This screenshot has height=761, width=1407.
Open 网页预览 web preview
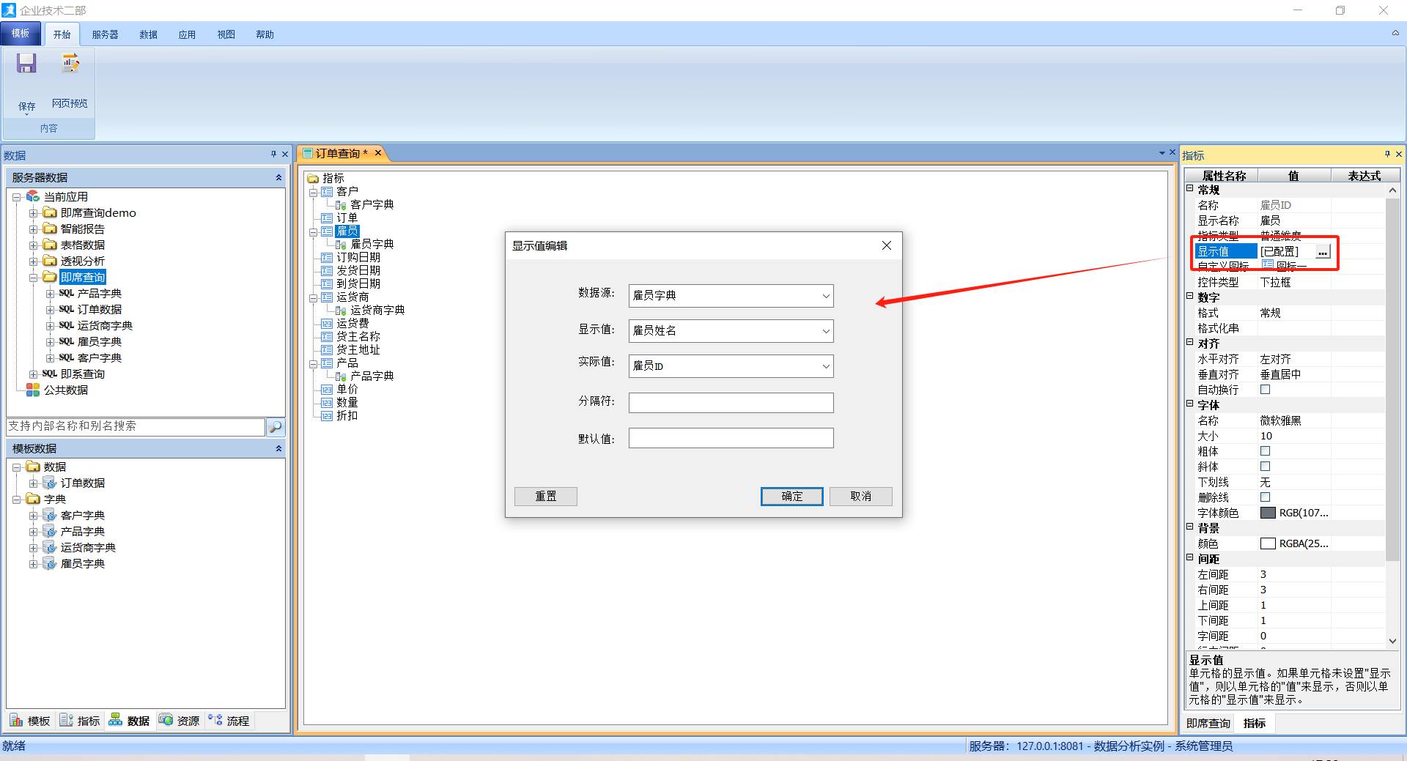point(70,81)
